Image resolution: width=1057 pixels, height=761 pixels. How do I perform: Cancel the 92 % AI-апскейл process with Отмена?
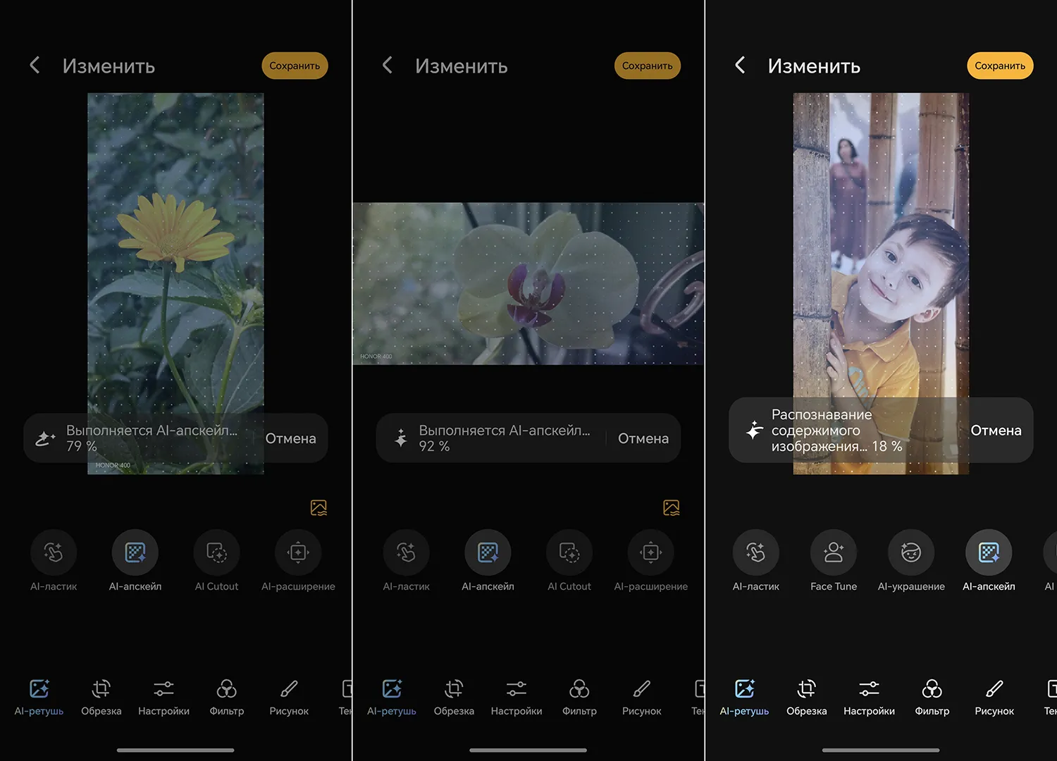[x=643, y=438]
